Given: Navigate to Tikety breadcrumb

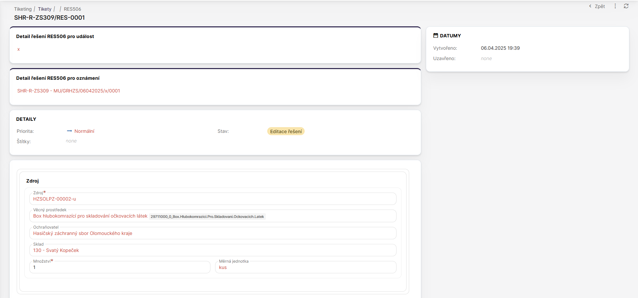Looking at the screenshot, I should [x=44, y=9].
